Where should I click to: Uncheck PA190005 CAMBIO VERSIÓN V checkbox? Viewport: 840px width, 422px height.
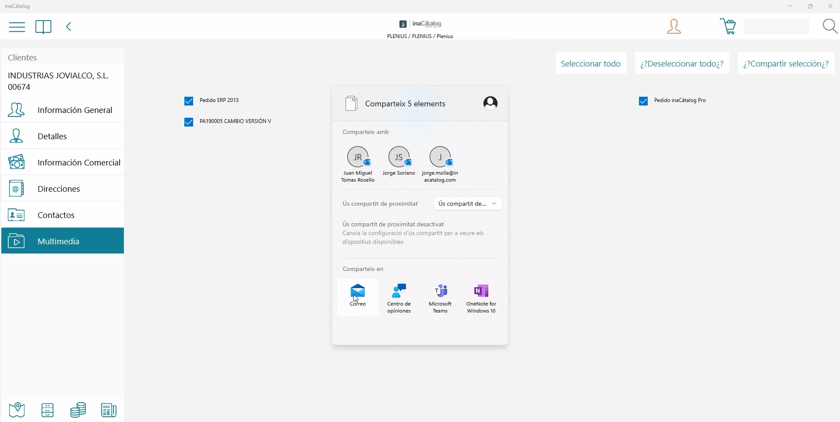point(189,122)
